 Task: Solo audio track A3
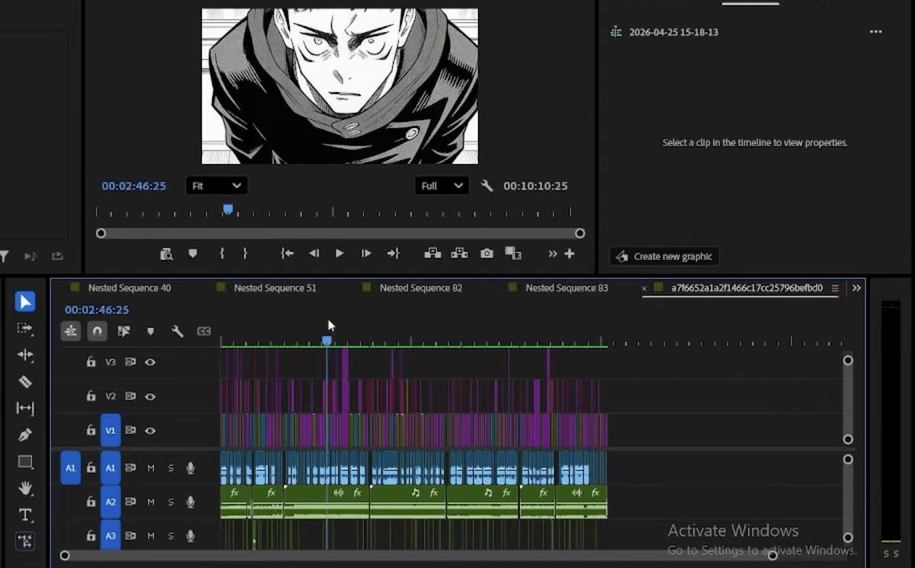click(x=171, y=536)
